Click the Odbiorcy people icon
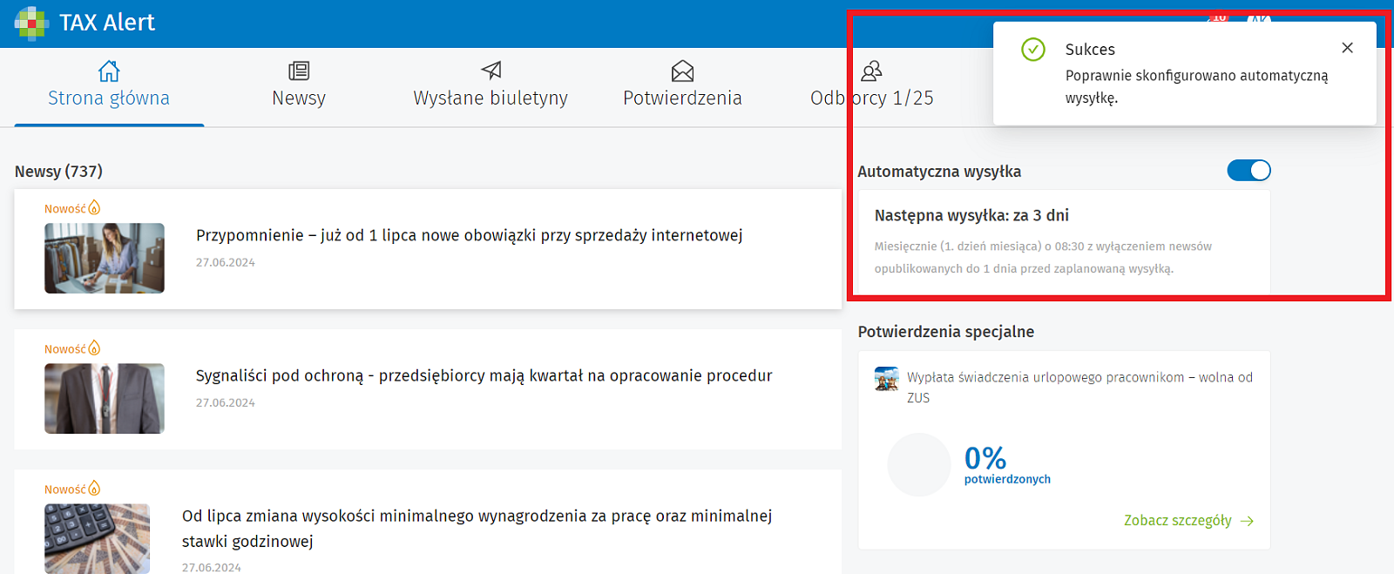This screenshot has width=1394, height=574. click(871, 71)
